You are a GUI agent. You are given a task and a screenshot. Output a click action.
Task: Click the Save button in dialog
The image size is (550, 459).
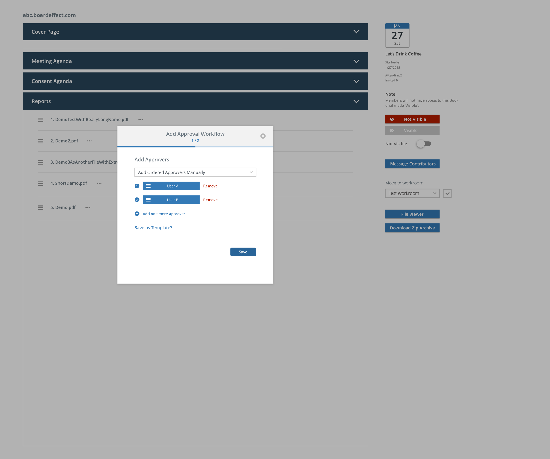tap(243, 252)
